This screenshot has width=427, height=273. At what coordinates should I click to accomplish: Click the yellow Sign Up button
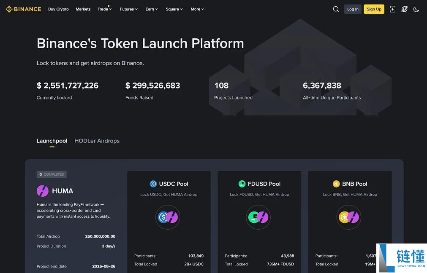click(x=374, y=9)
